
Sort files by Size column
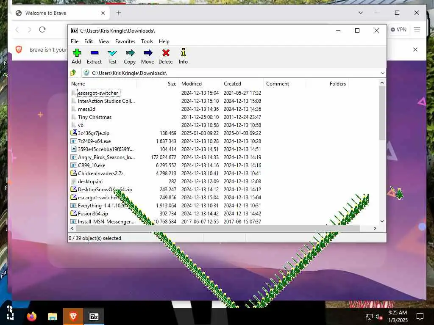click(x=158, y=84)
